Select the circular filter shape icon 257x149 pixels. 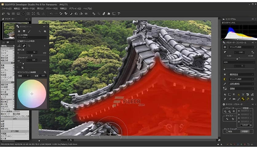19,31
